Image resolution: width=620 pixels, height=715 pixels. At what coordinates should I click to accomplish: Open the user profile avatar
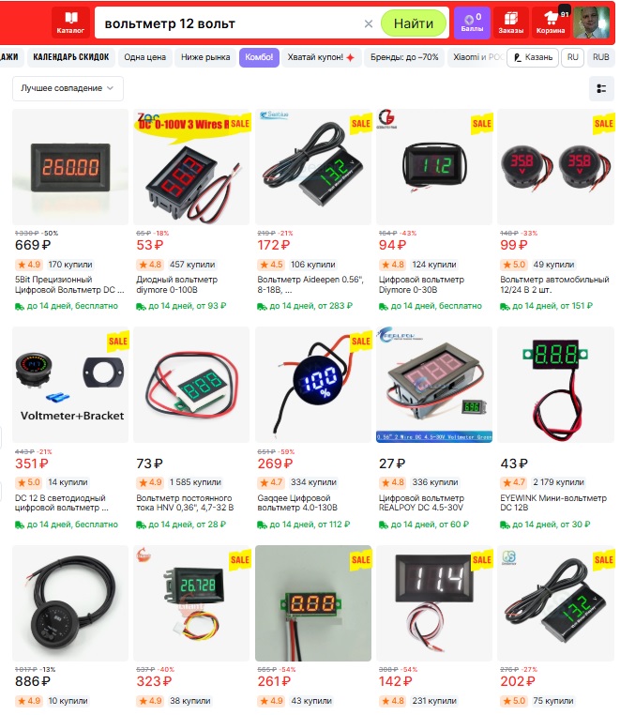tap(591, 23)
